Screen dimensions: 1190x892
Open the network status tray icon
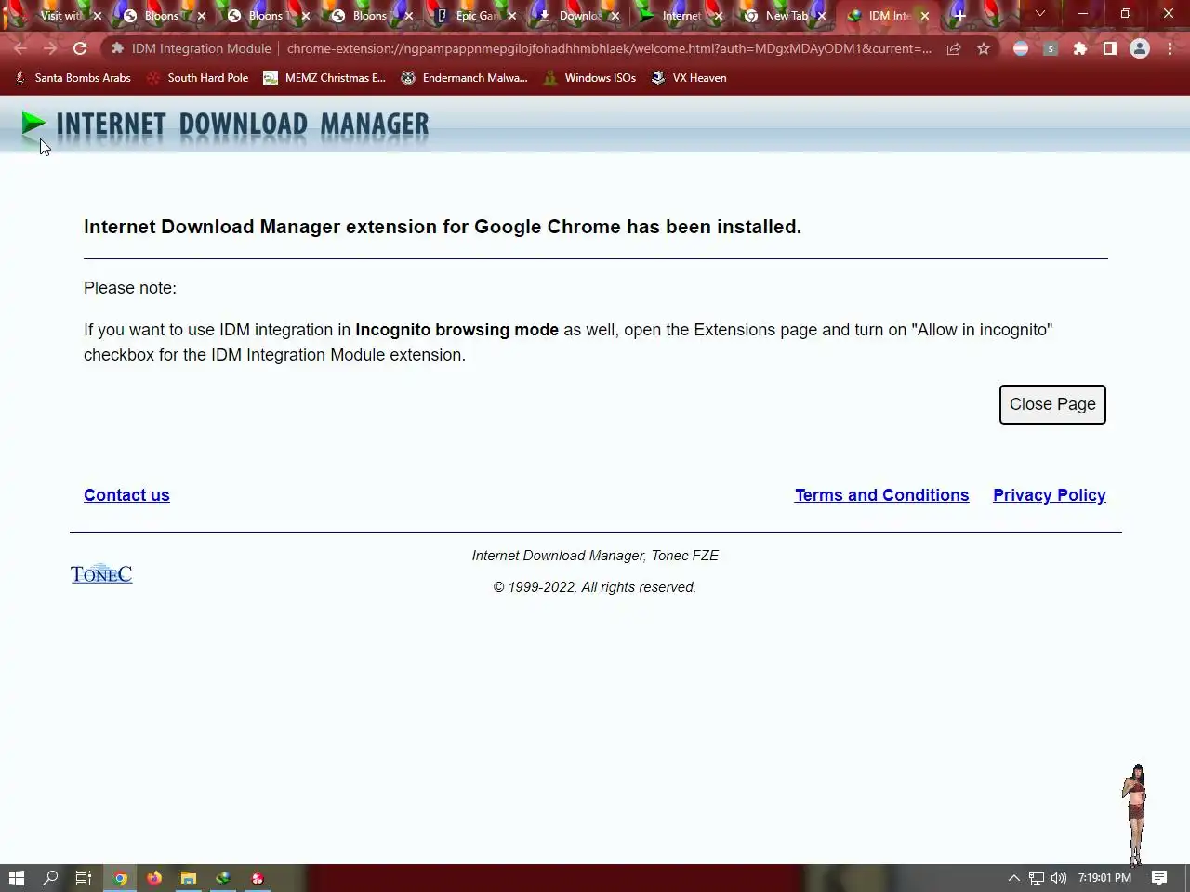(1037, 878)
